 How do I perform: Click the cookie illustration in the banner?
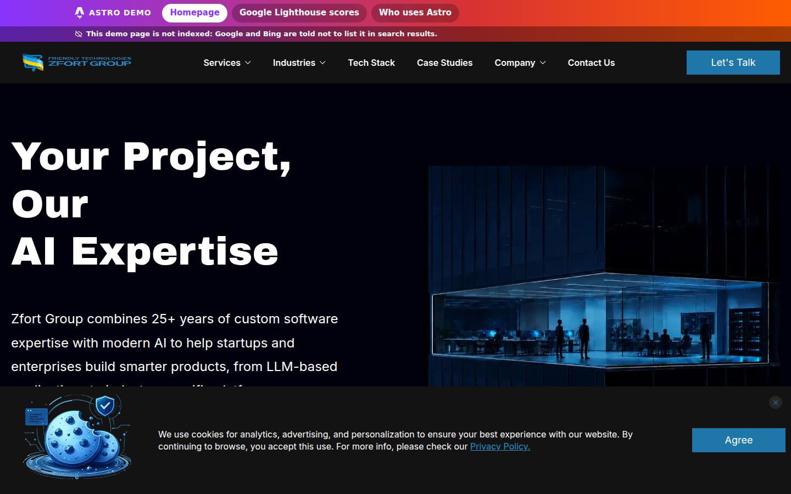click(x=77, y=436)
